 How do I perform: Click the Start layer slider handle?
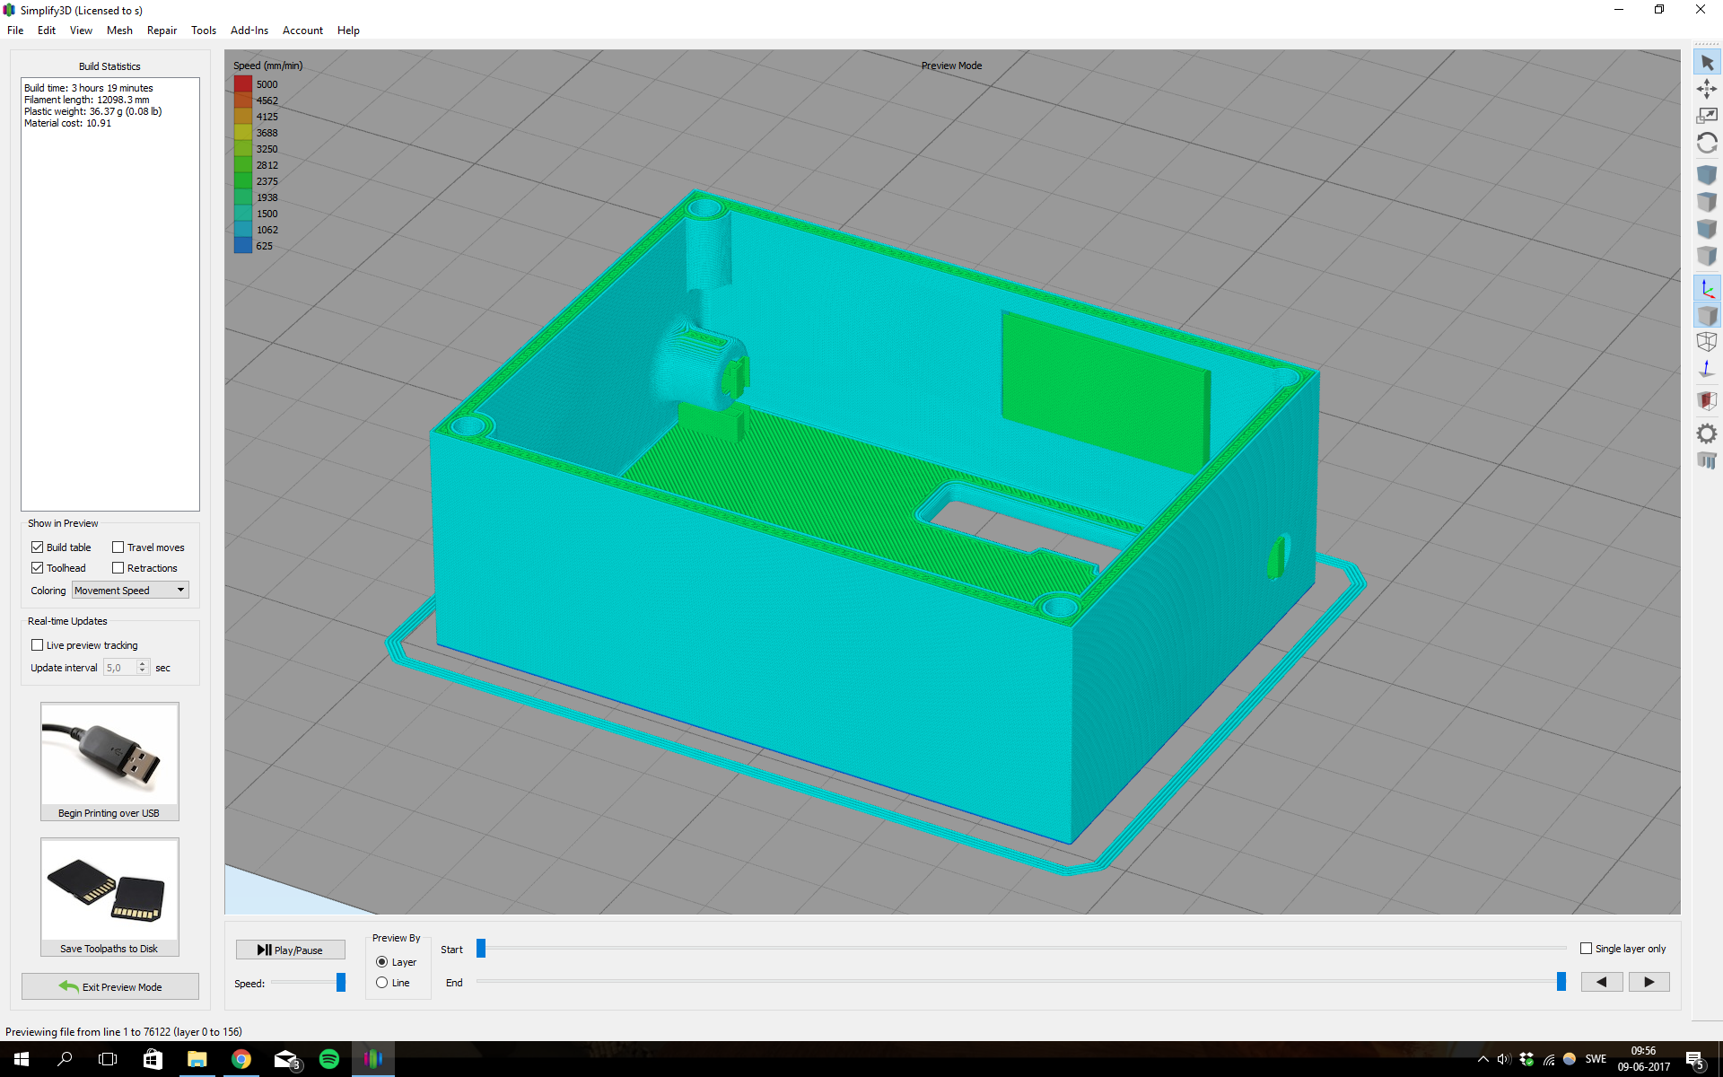click(x=481, y=948)
